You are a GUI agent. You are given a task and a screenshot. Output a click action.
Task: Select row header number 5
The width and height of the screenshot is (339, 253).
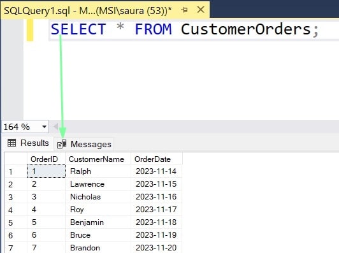pos(16,222)
